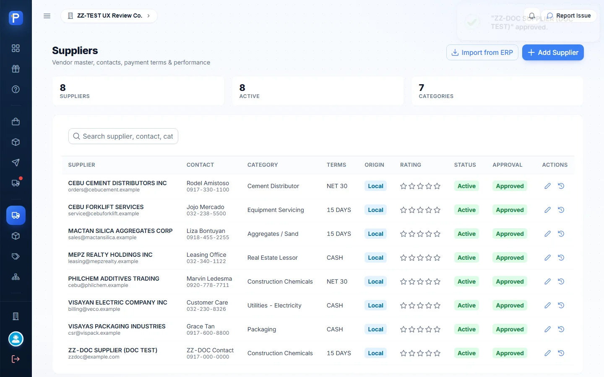View history for VISAYAN ELECTRIC COMPANY INC
Image resolution: width=604 pixels, height=377 pixels.
click(x=561, y=305)
